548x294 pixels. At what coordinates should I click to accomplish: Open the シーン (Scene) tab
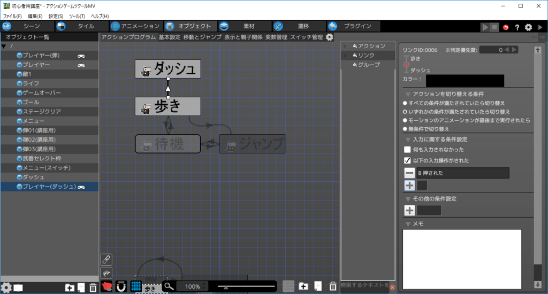(27, 26)
